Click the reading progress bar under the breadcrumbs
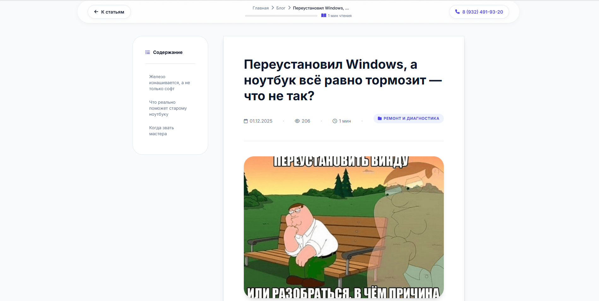 [281, 16]
